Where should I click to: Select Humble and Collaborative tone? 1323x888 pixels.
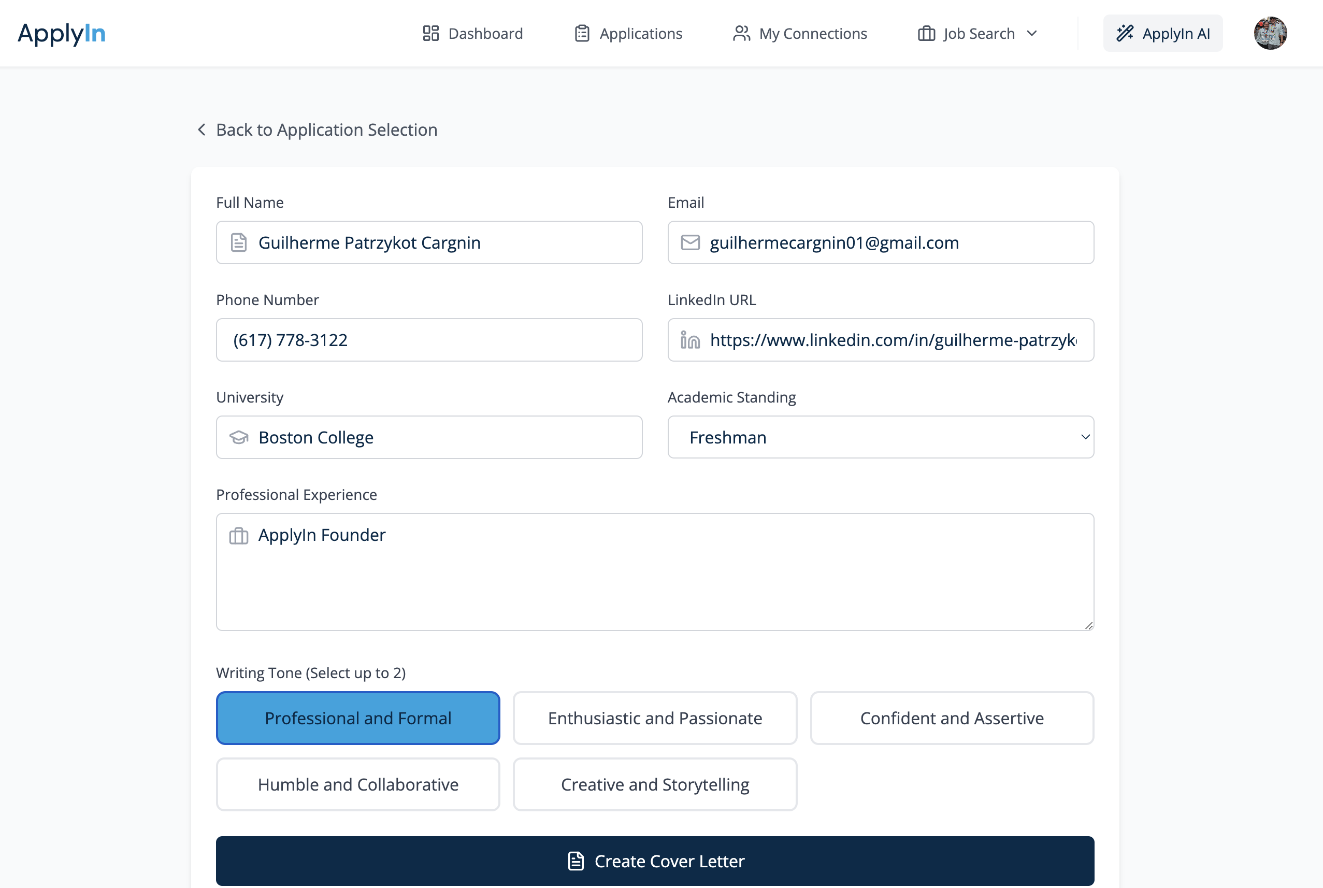click(358, 784)
